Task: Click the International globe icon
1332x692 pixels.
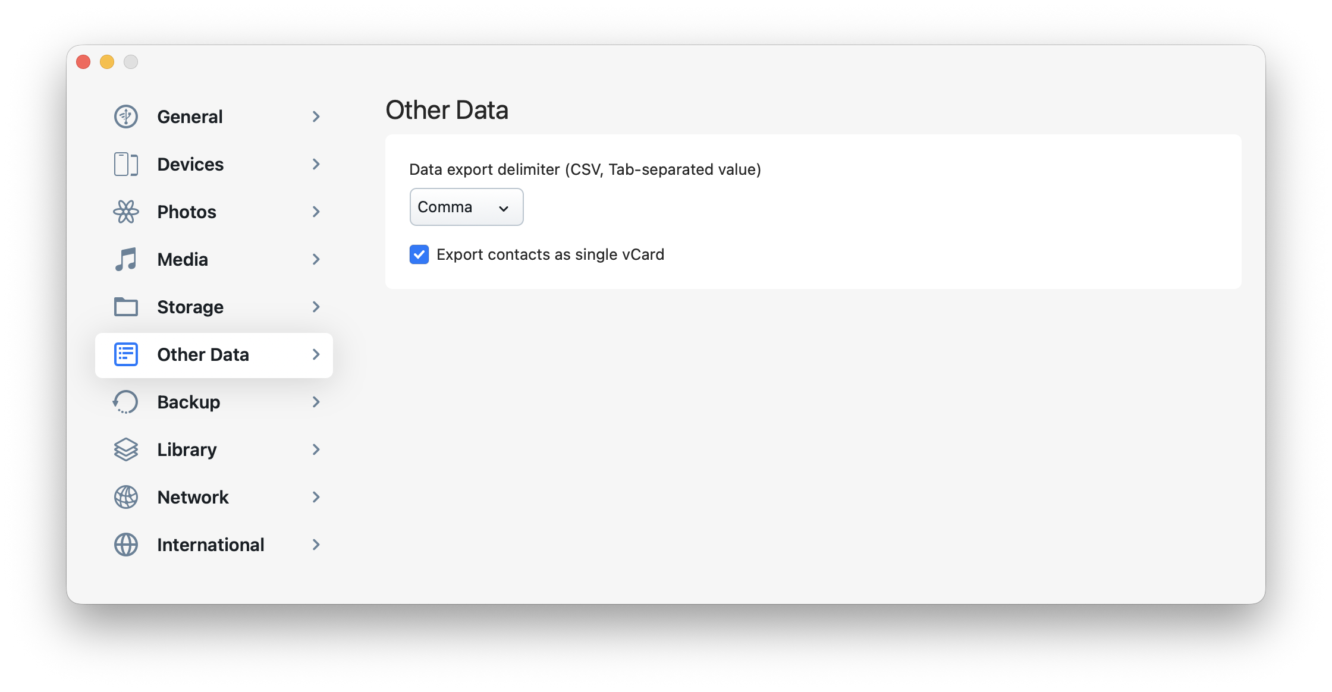Action: point(126,545)
